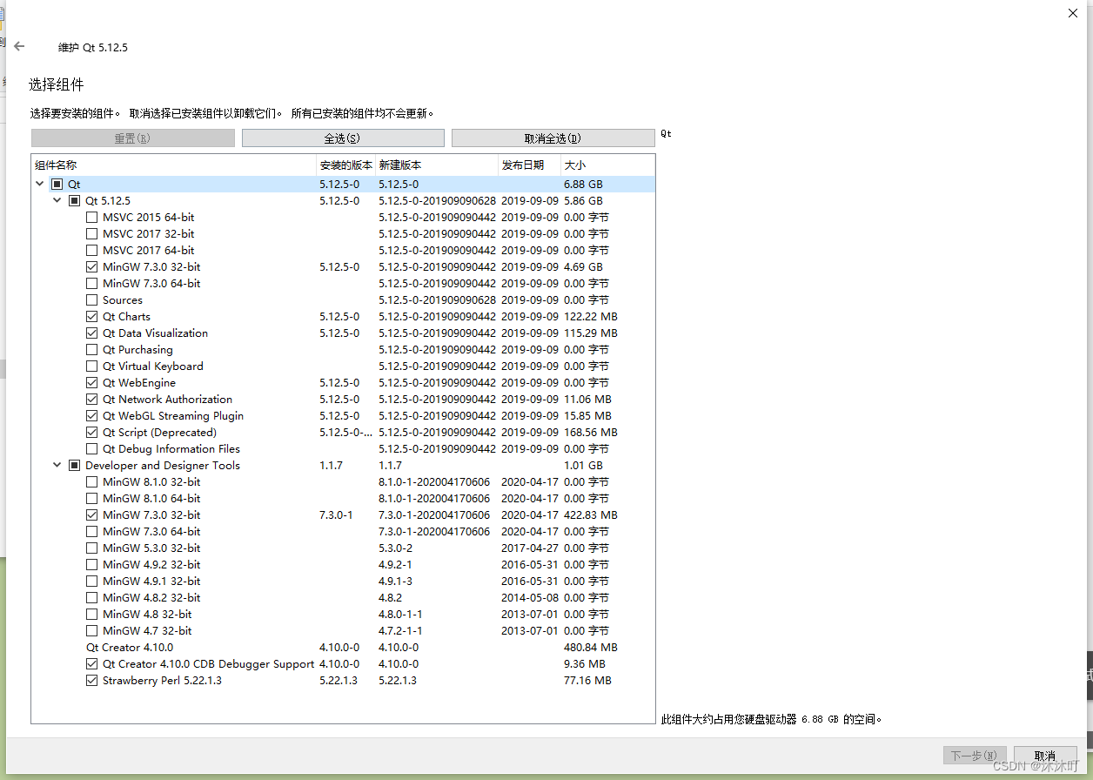Uncheck Qt Creator 4.10.0 CDB Debugger Support

point(92,664)
